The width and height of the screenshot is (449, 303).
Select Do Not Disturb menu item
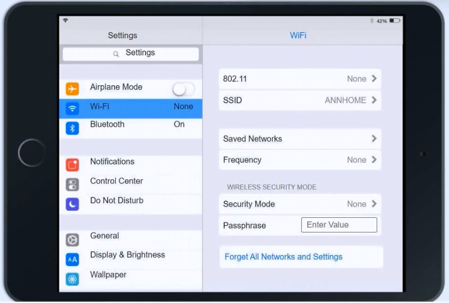[117, 200]
